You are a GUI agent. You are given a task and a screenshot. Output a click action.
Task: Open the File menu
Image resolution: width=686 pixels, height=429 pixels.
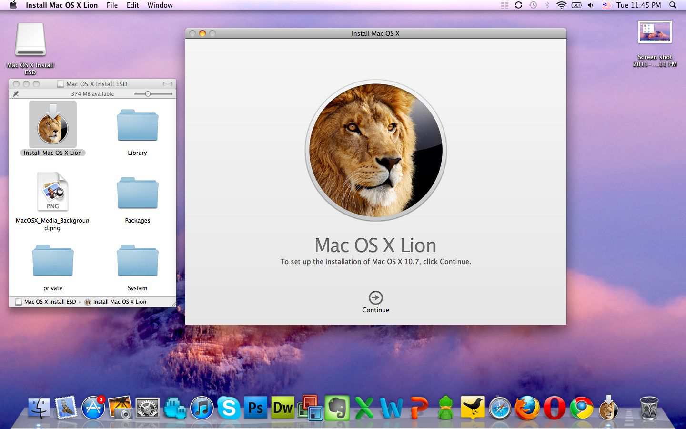(x=112, y=5)
